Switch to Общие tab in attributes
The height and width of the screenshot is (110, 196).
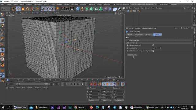coord(130,35)
